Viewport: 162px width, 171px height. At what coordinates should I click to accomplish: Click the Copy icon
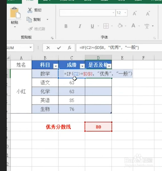click(x=29, y=20)
